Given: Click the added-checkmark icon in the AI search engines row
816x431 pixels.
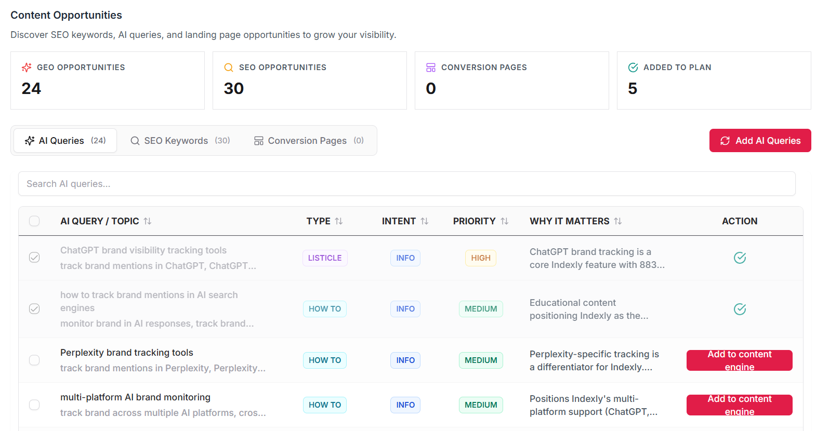Looking at the screenshot, I should point(740,309).
